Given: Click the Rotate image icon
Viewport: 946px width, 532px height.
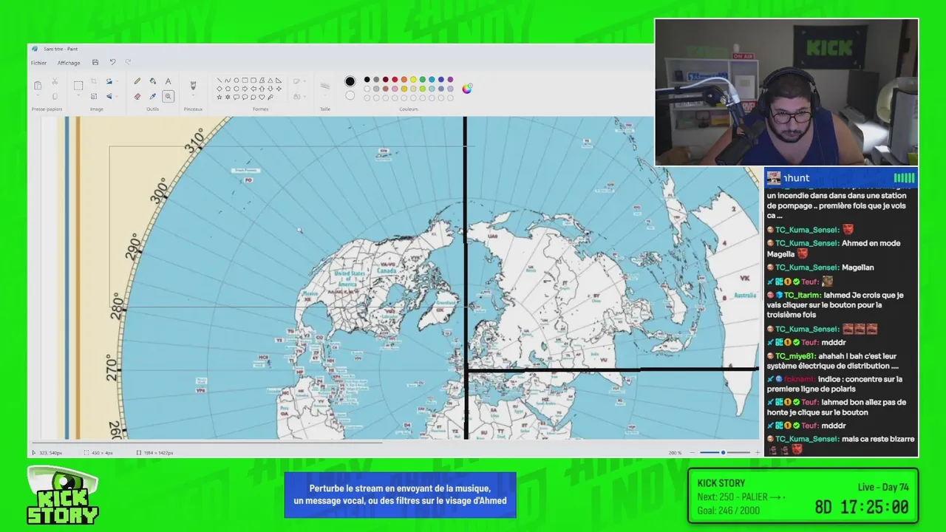Looking at the screenshot, I should [109, 81].
